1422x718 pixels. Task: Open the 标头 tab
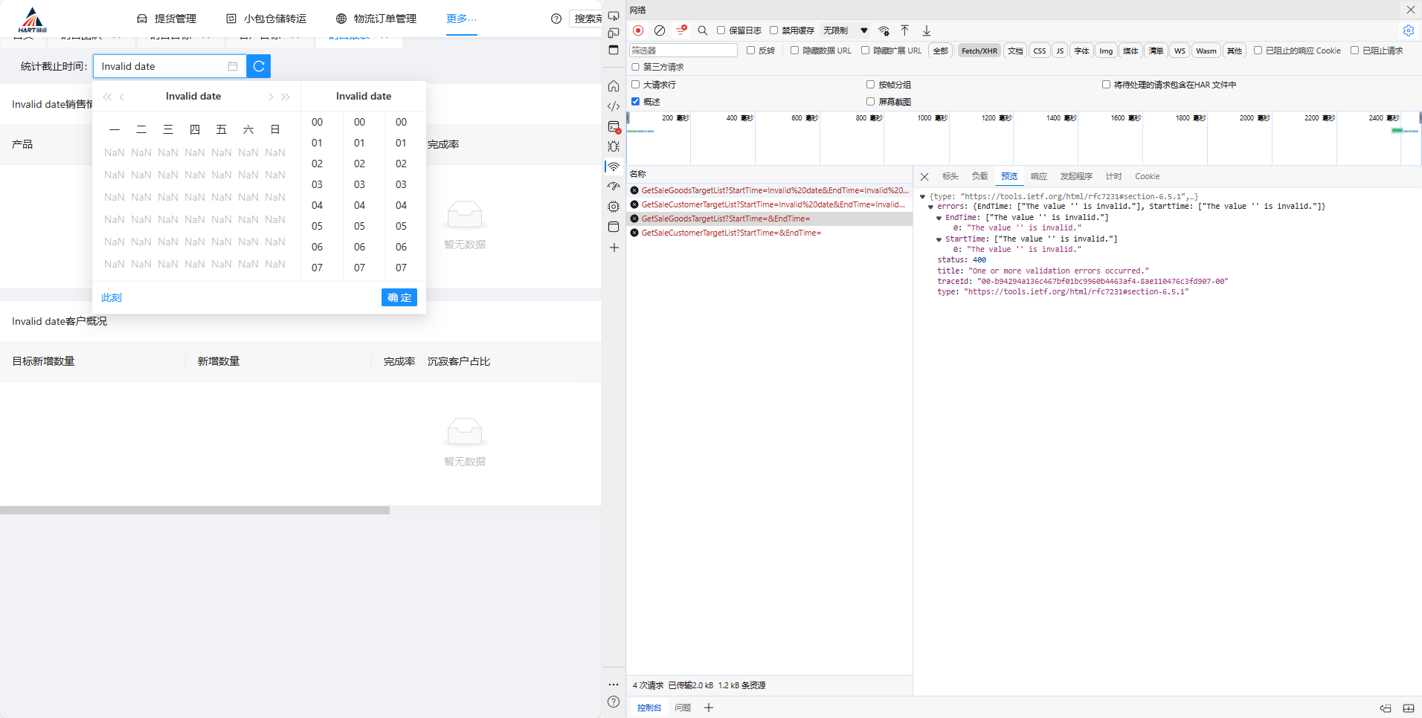[950, 177]
